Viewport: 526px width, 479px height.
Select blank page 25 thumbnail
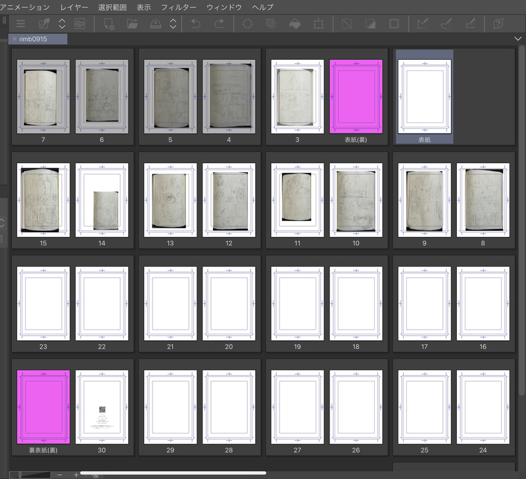(424, 407)
